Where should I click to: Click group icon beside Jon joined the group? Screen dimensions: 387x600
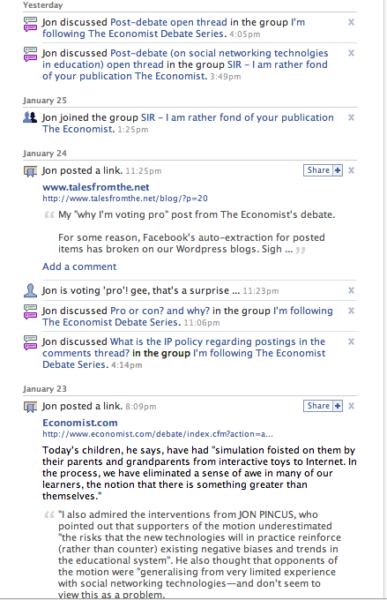pyautogui.click(x=30, y=117)
